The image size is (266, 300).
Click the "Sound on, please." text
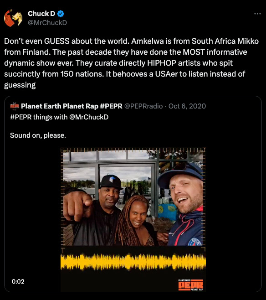pyautogui.click(x=38, y=135)
